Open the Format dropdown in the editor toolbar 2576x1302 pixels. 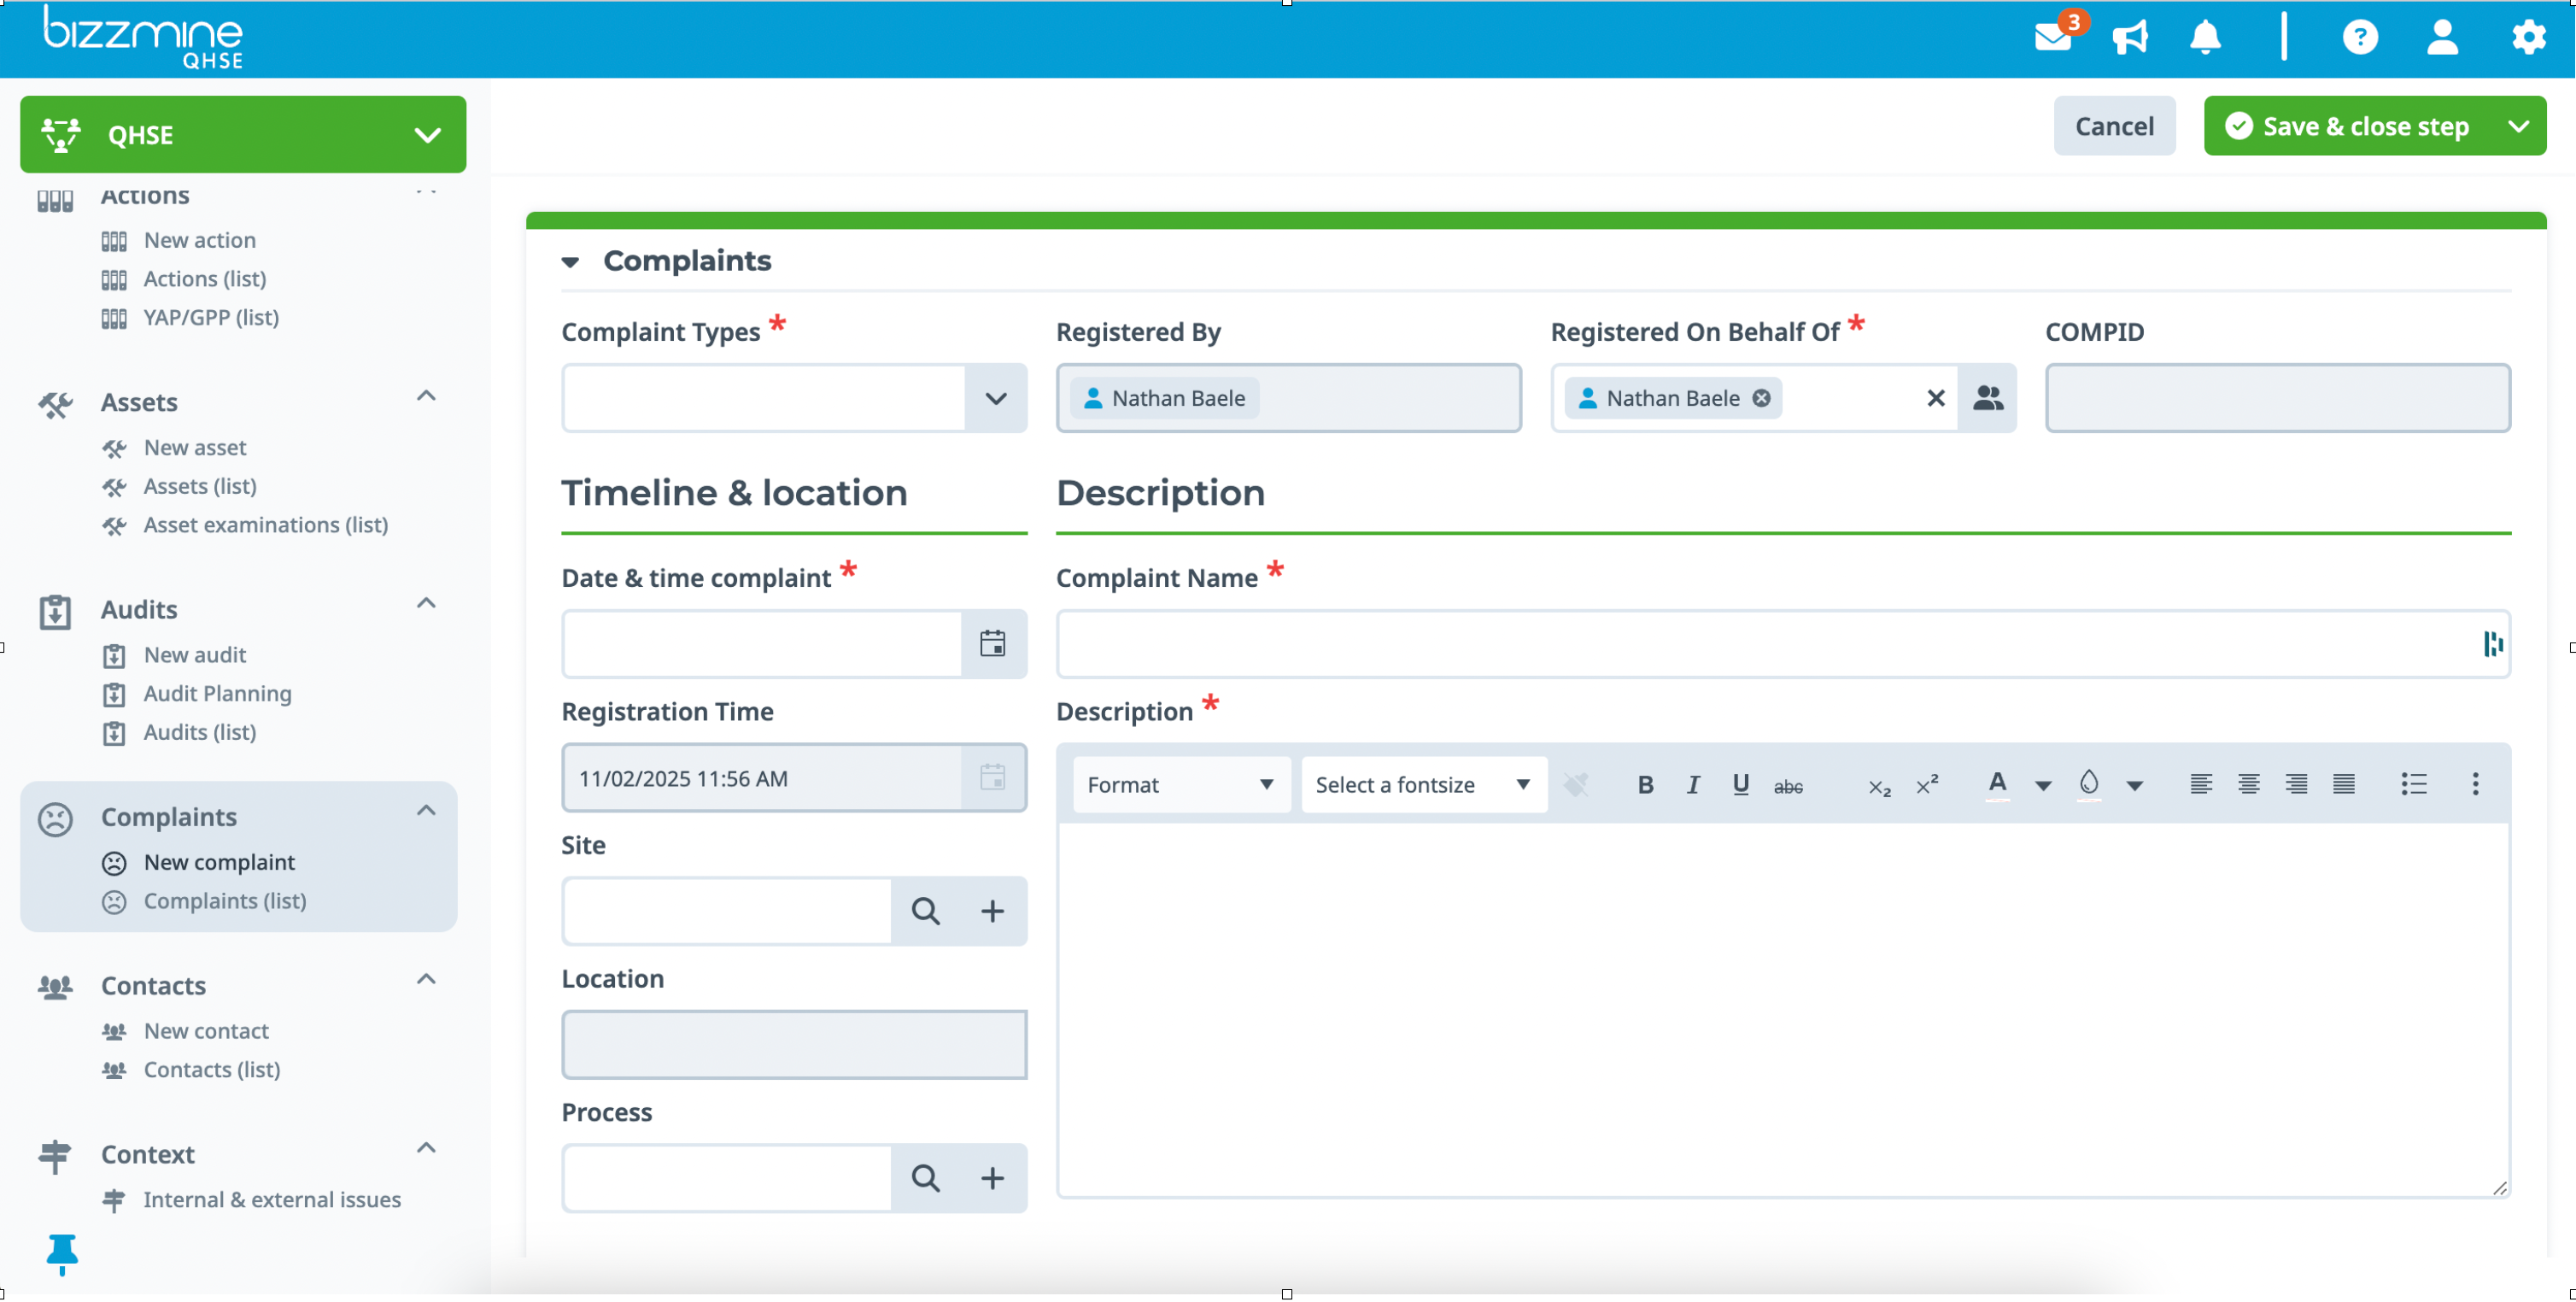pyautogui.click(x=1180, y=785)
